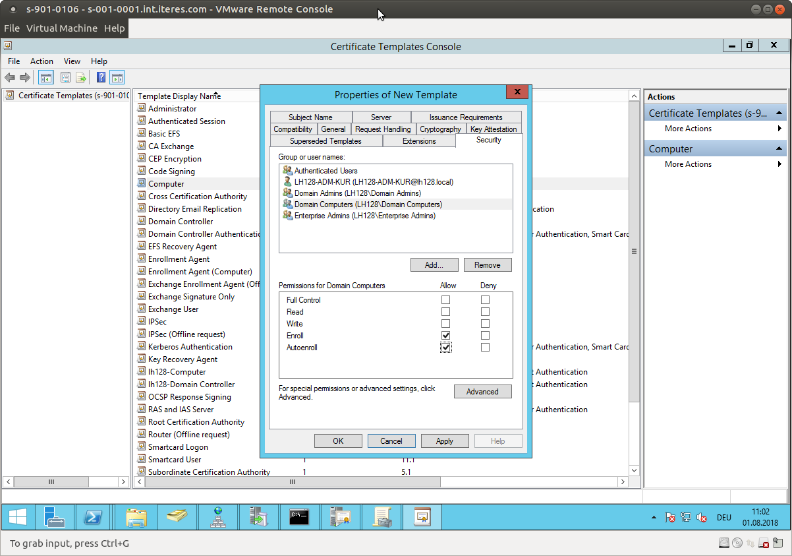Image resolution: width=792 pixels, height=556 pixels.
Task: Uncheck Allow checkbox for Autoenroll
Action: click(446, 348)
